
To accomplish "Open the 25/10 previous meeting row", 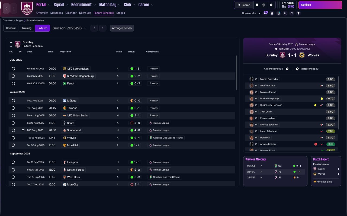I will [x=275, y=172].
